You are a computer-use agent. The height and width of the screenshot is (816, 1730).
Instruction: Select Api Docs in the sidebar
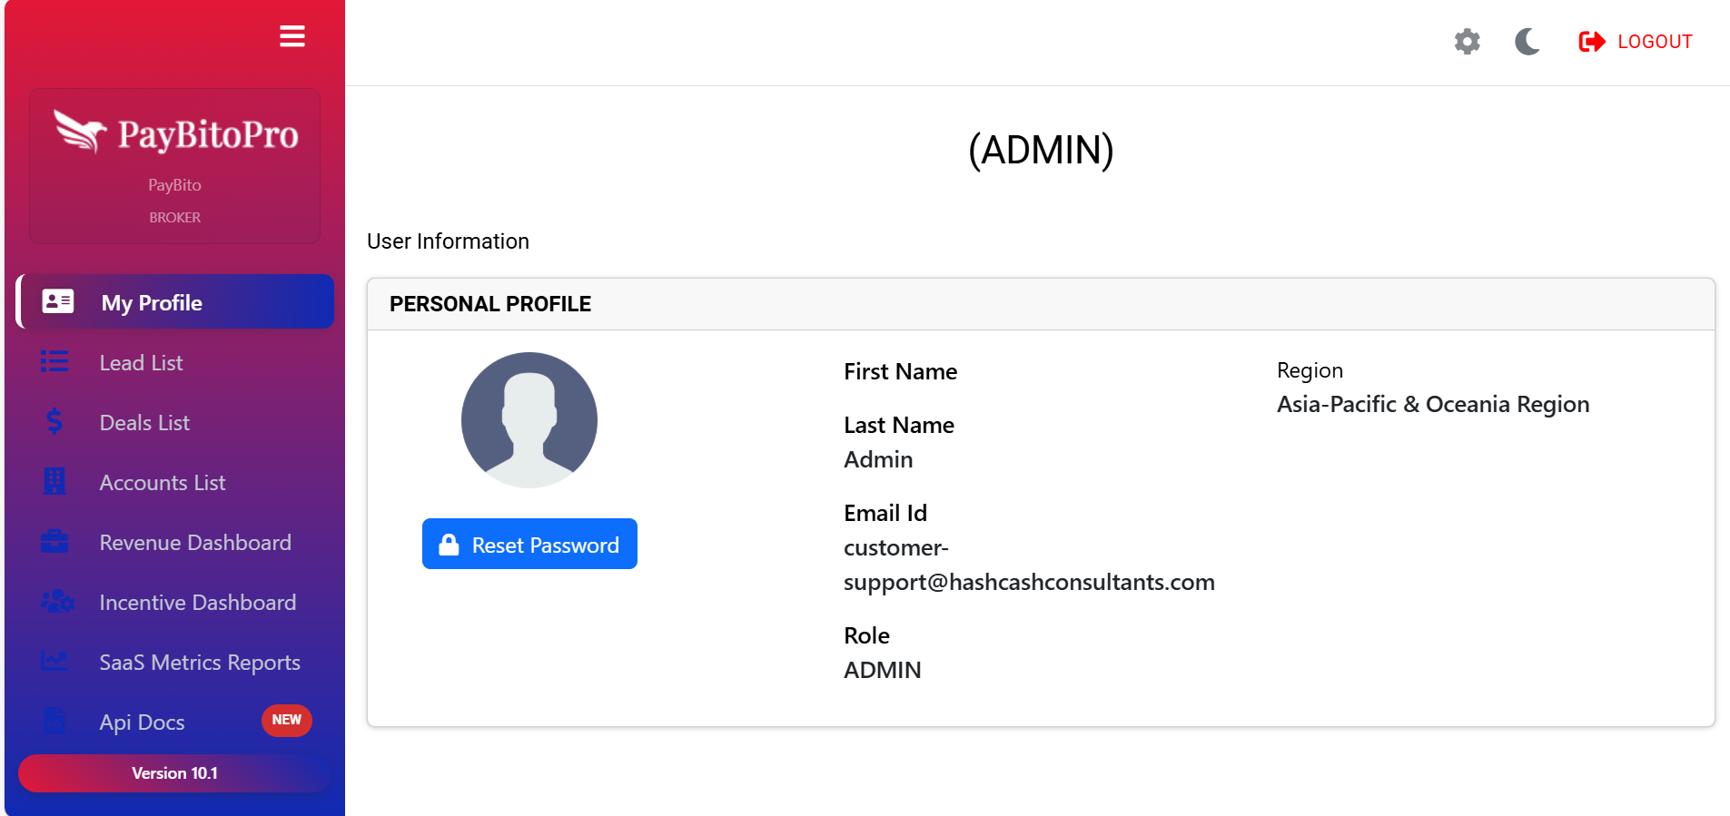pos(143,723)
